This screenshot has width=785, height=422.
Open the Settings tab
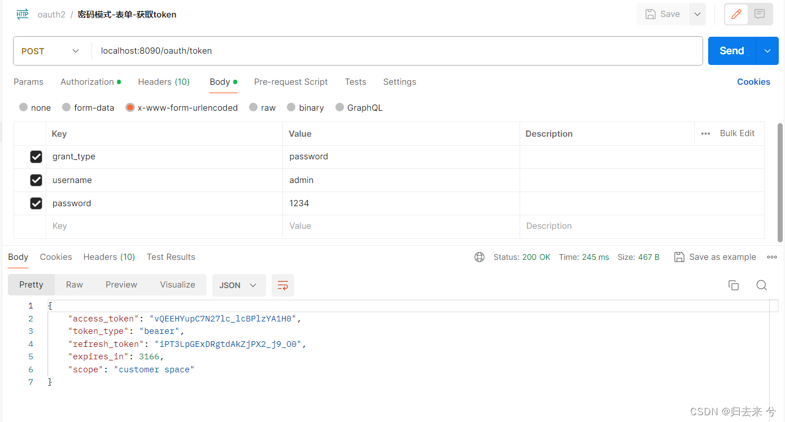pyautogui.click(x=400, y=82)
